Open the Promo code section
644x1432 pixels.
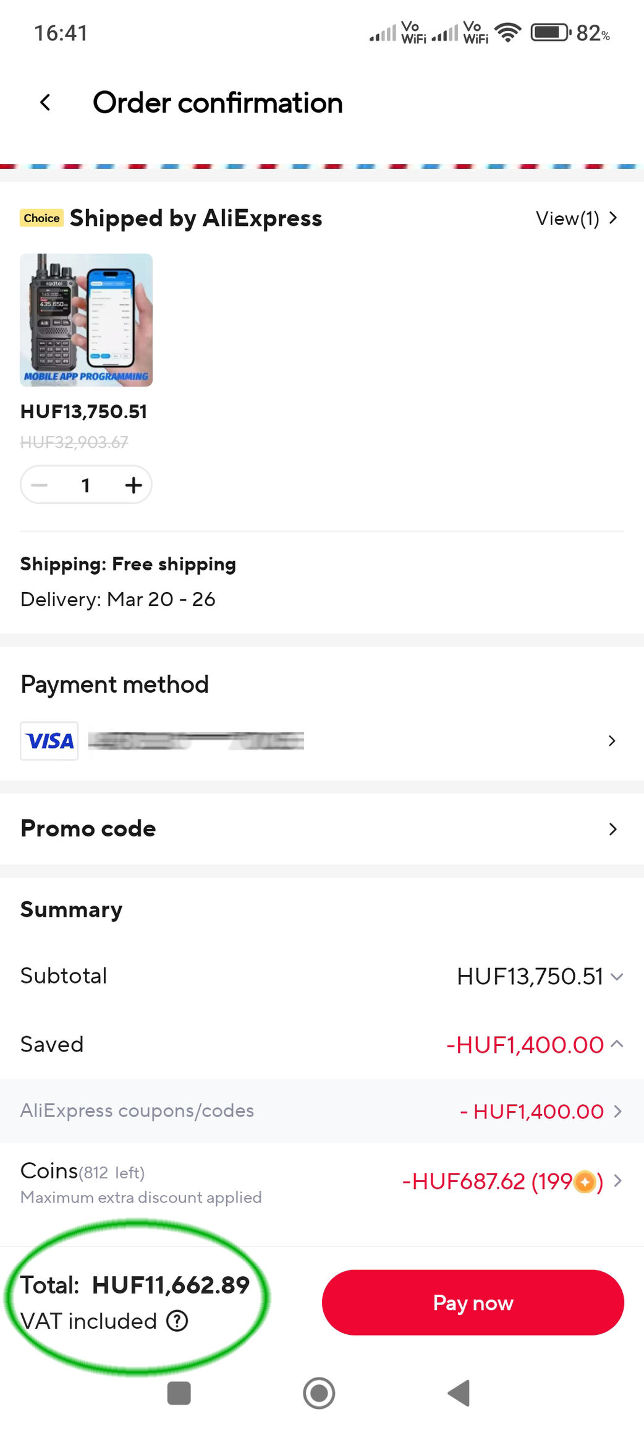click(321, 829)
